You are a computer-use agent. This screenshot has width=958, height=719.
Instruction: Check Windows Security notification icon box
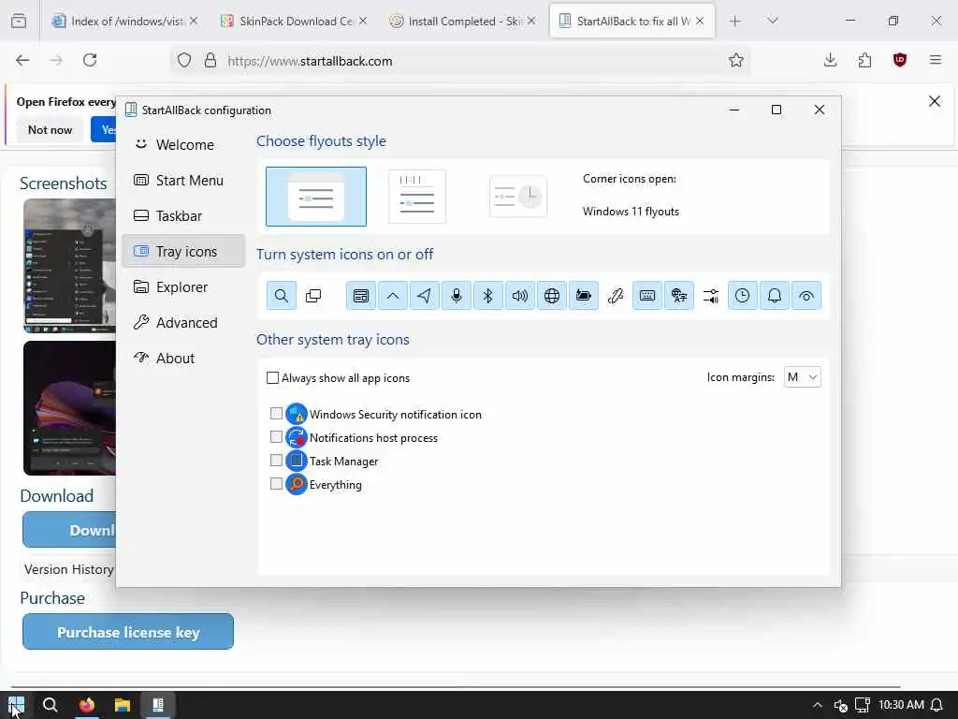[x=276, y=414]
